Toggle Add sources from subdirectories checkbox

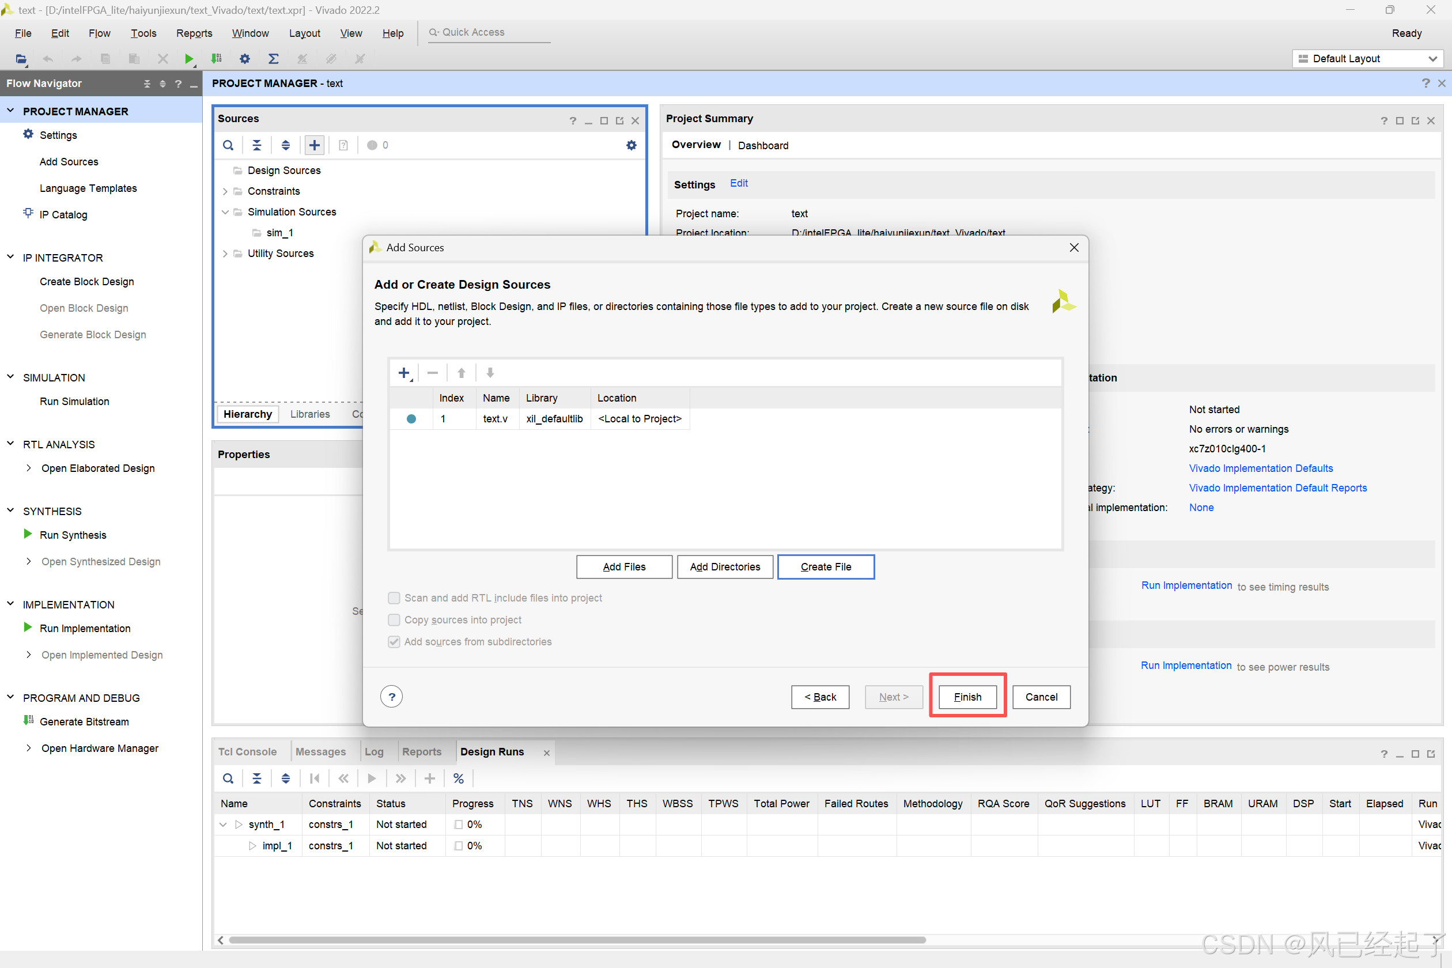pos(394,641)
